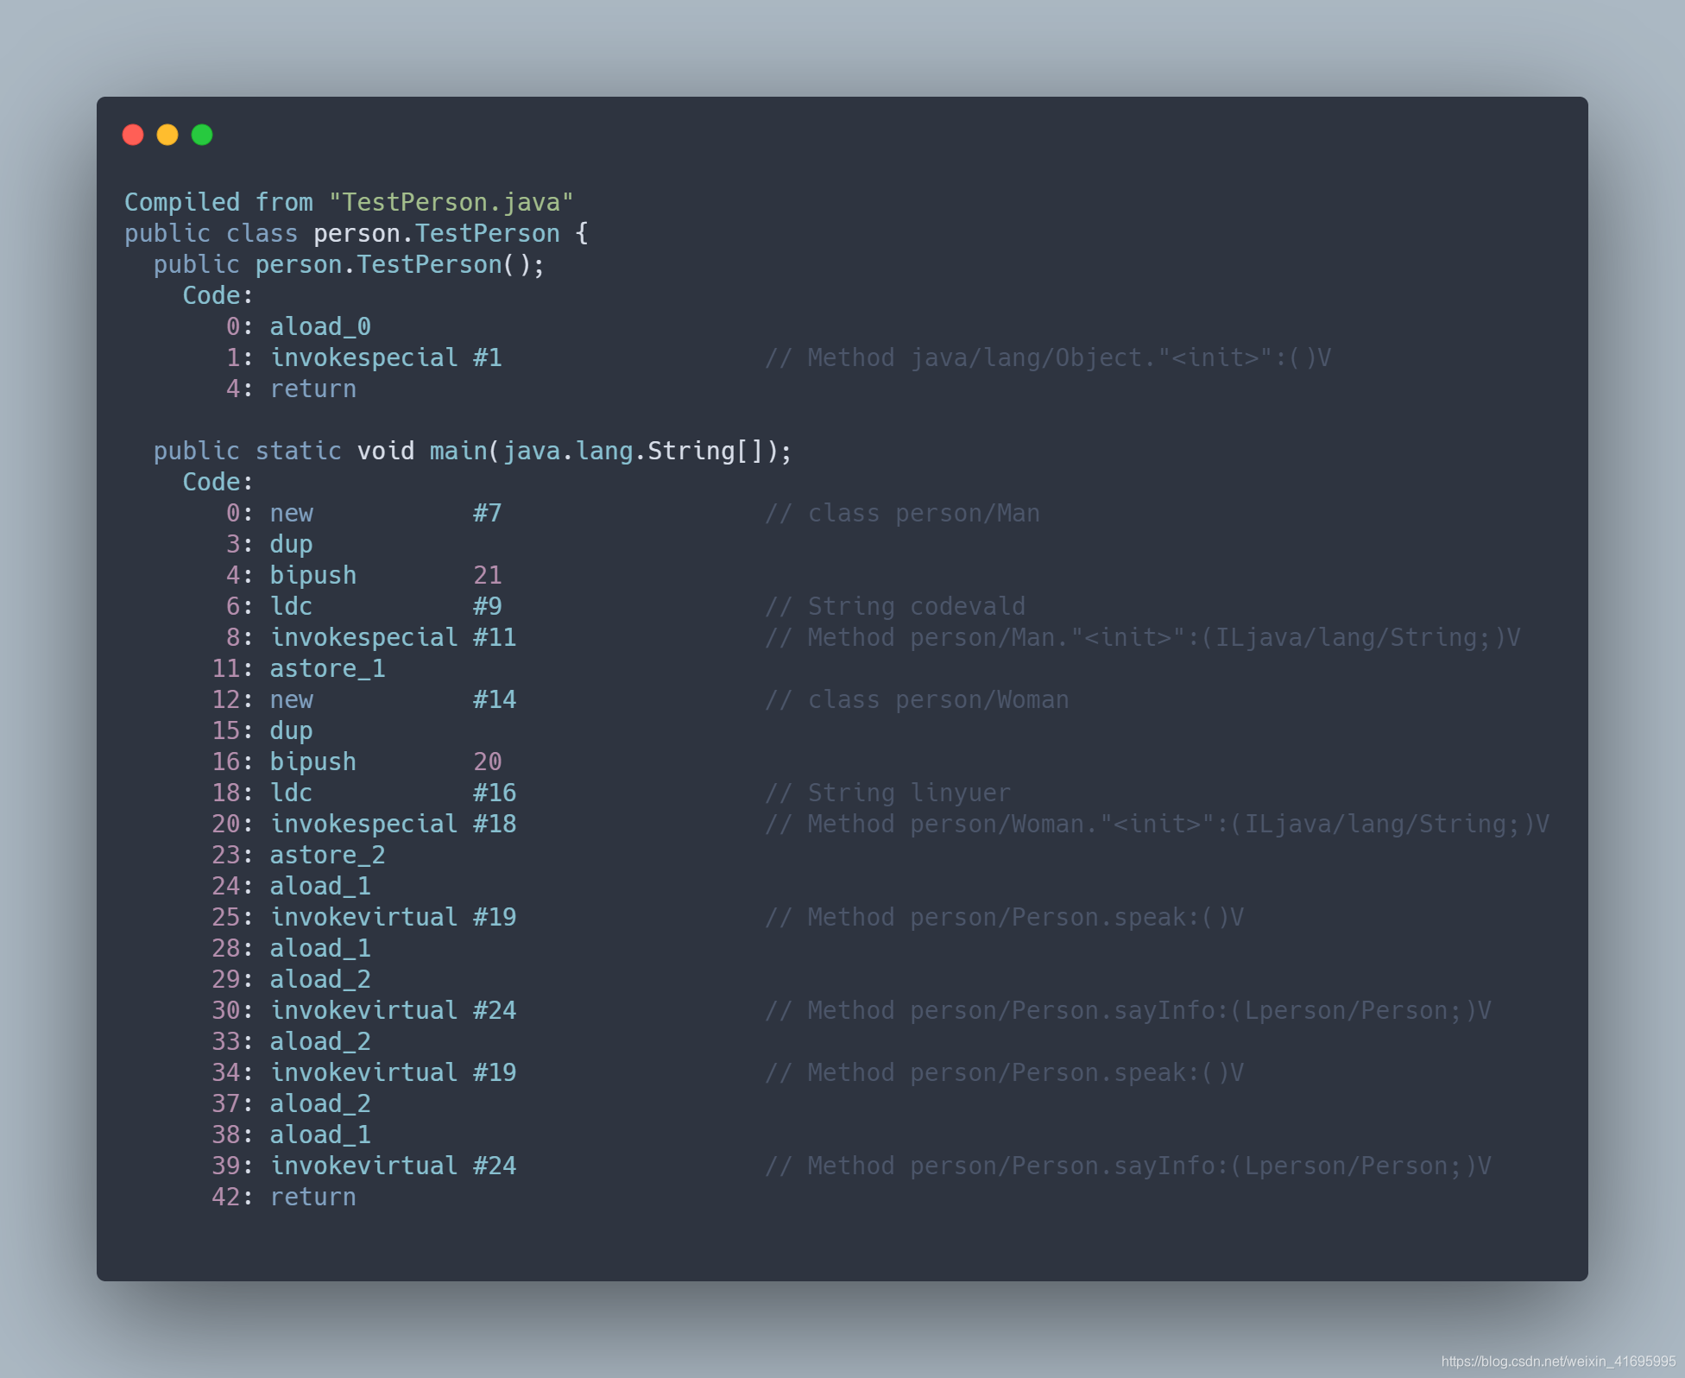
Task: Click invokespecial #1 in the constructor
Action: tap(385, 357)
